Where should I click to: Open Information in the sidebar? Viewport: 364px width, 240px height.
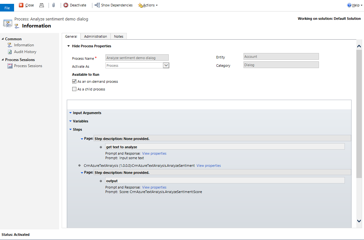[24, 45]
